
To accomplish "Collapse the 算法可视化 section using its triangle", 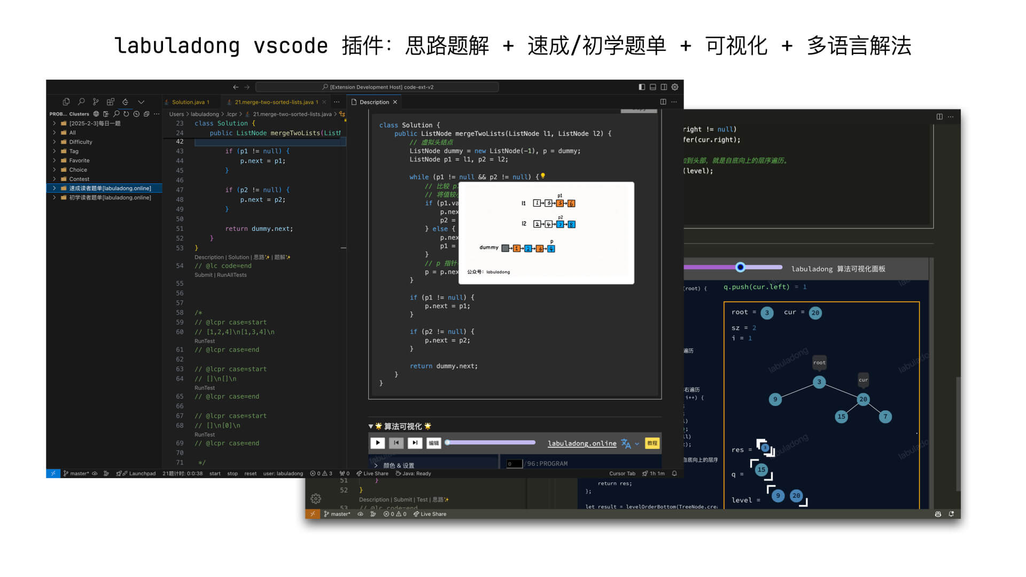I will click(x=370, y=426).
